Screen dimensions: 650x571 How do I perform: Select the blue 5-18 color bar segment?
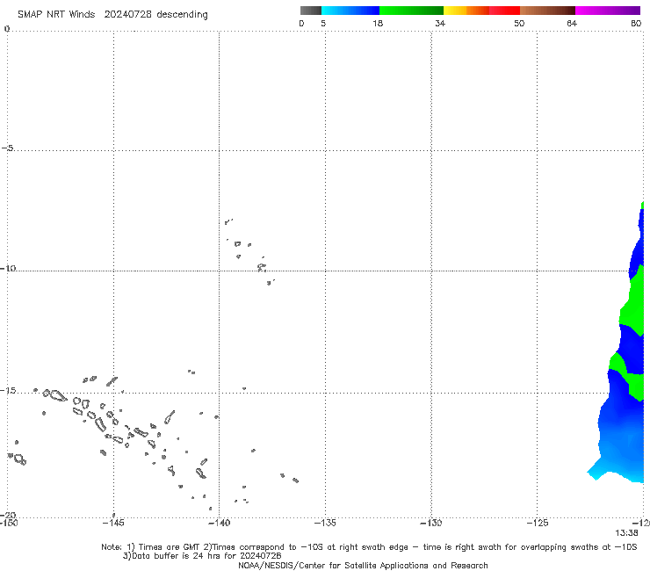350,11
